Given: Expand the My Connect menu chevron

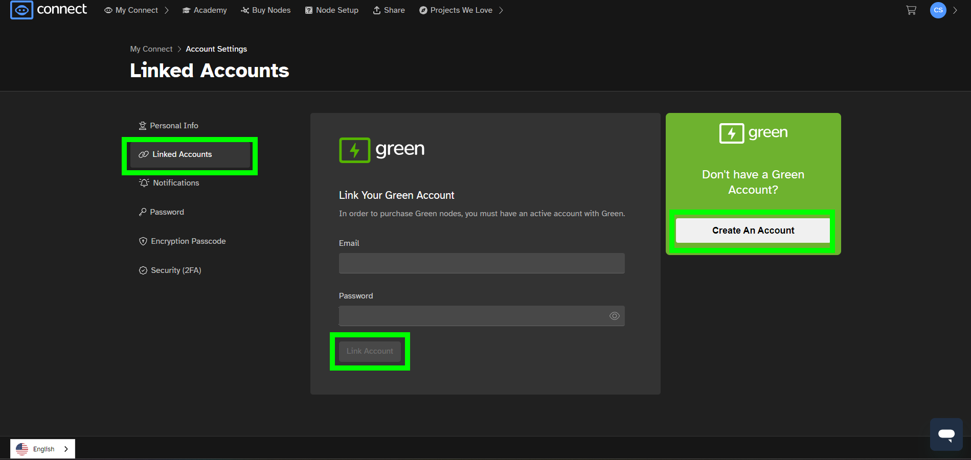Looking at the screenshot, I should tap(166, 10).
